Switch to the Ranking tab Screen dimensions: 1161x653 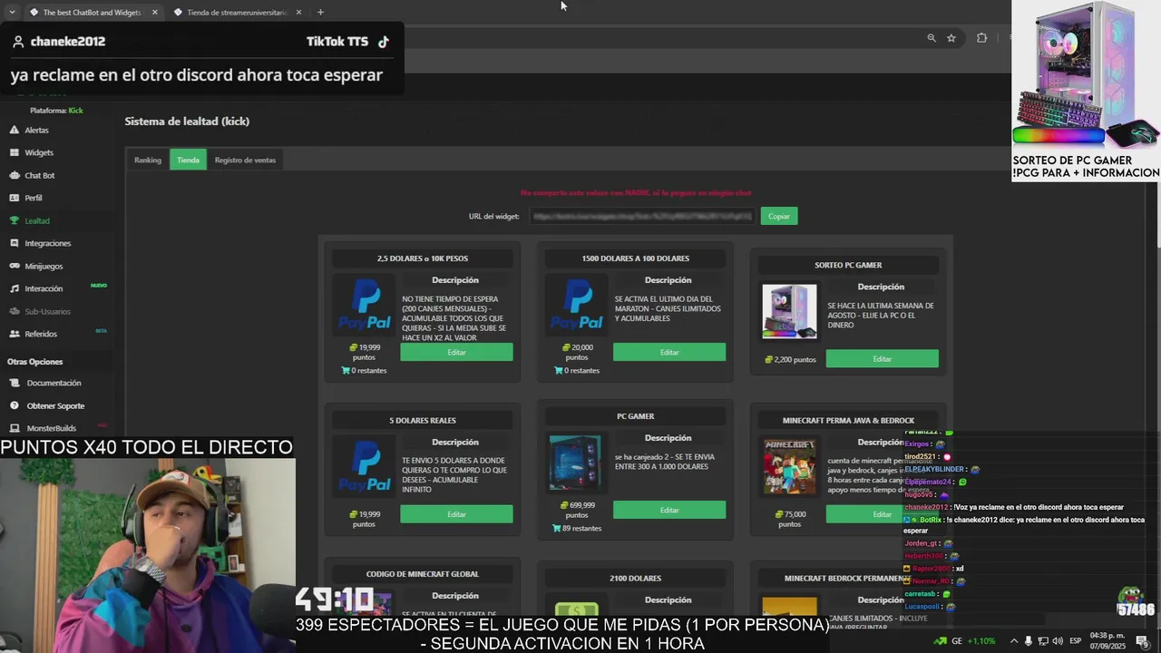coord(148,160)
